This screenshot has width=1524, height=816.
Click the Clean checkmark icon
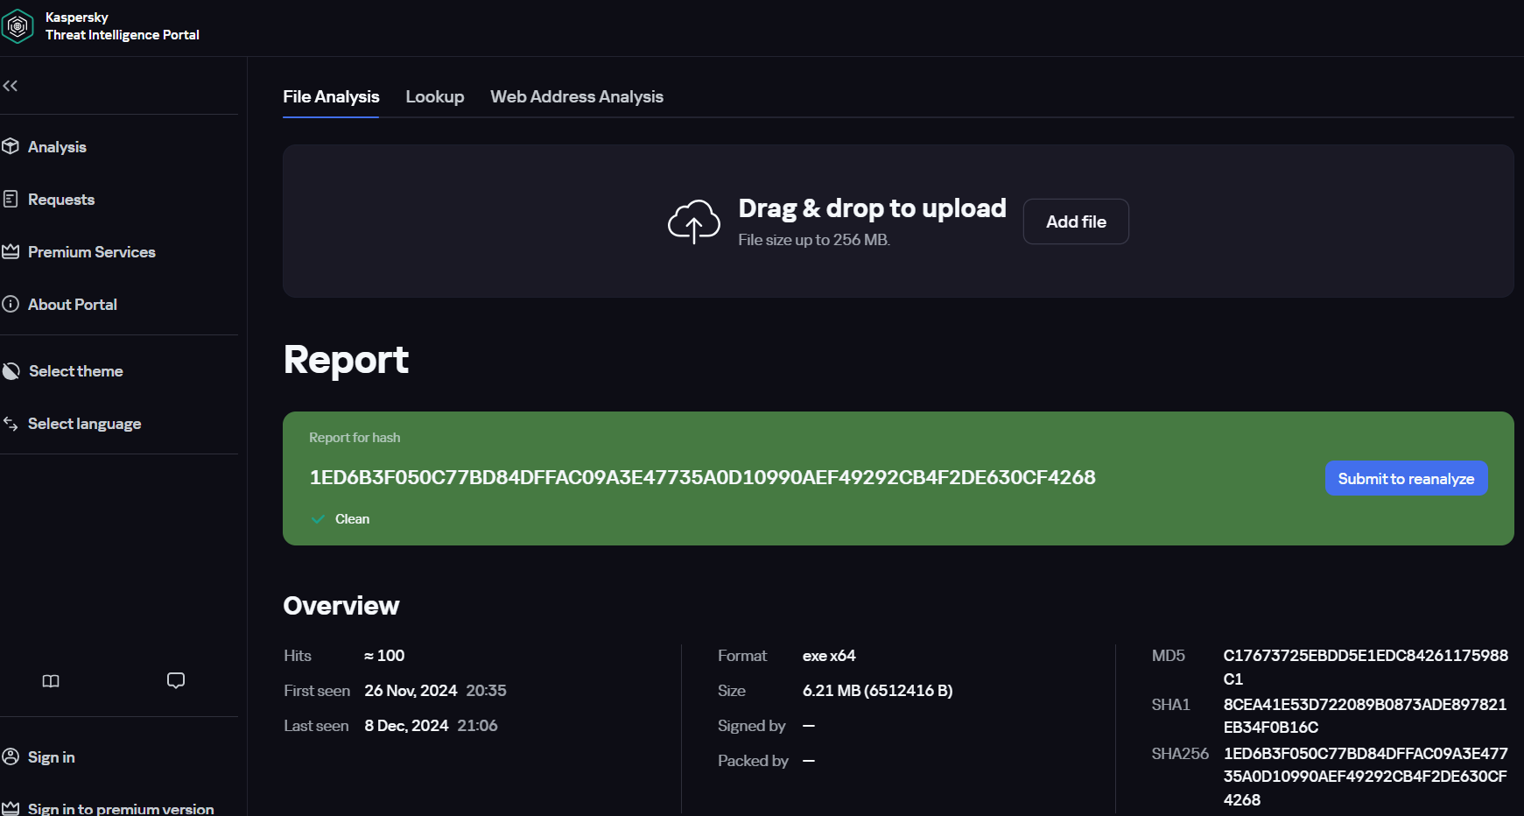[319, 519]
